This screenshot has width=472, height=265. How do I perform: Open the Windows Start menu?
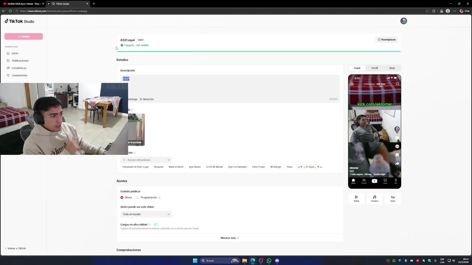[x=195, y=261]
